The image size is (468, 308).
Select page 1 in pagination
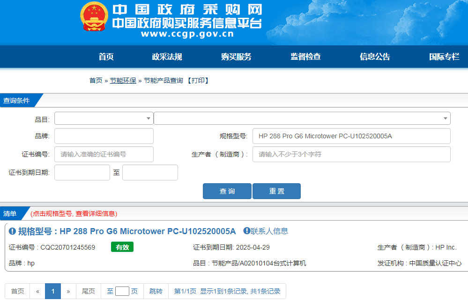(53, 291)
